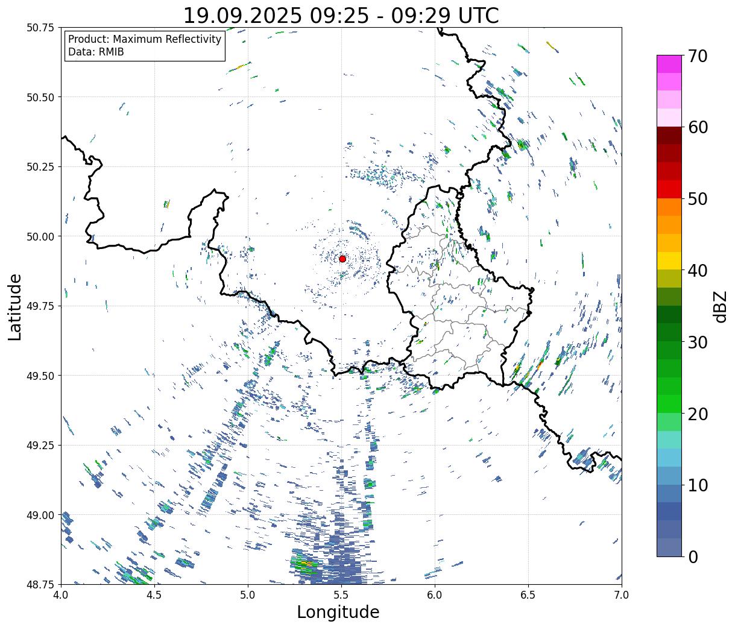This screenshot has height=627, width=735.
Task: Select the blue 10 dBZ colorbar band
Action: (669, 493)
